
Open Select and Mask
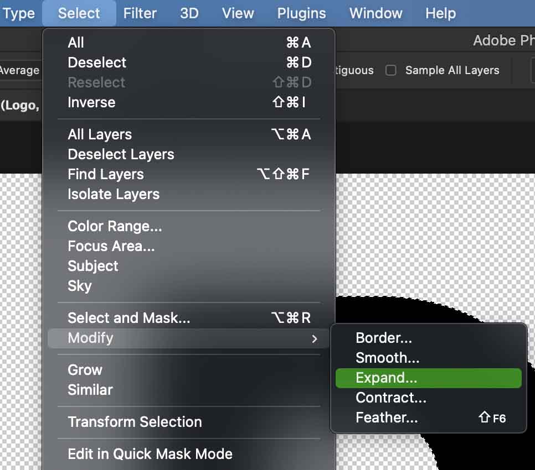tap(189, 318)
